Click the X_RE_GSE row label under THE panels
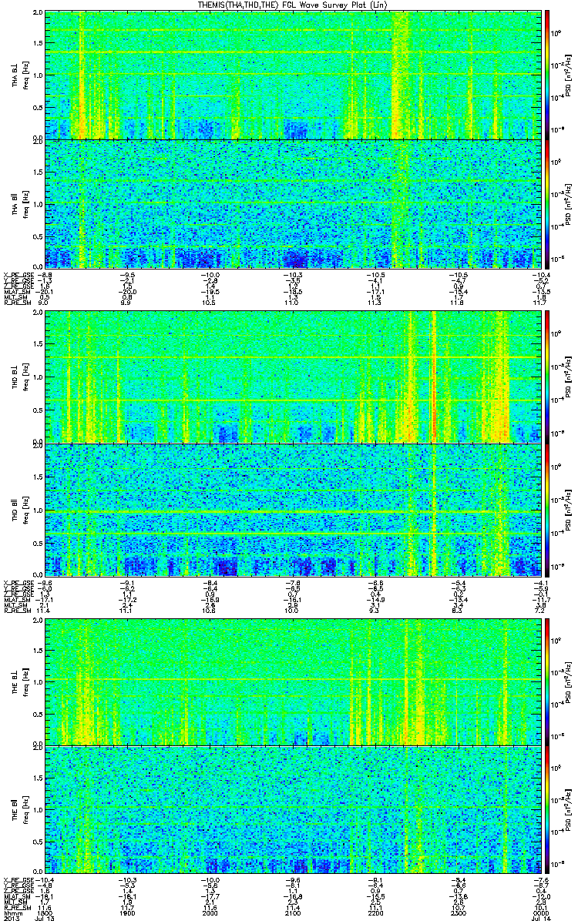 point(18,879)
